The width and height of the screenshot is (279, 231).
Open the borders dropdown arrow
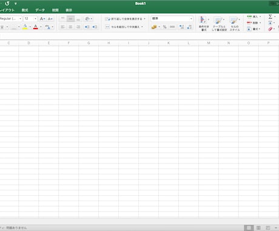(19, 27)
